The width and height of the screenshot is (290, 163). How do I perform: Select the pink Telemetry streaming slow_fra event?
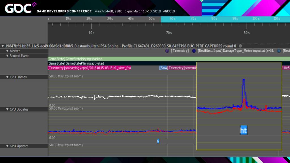[x=89, y=68]
